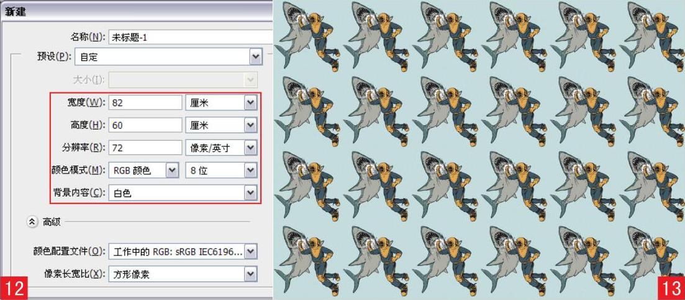
Task: Open the width unit 厘米 dropdown
Action: pyautogui.click(x=221, y=102)
